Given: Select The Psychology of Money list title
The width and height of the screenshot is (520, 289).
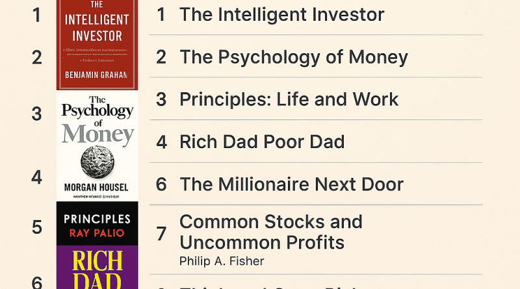Looking at the screenshot, I should pyautogui.click(x=293, y=57).
